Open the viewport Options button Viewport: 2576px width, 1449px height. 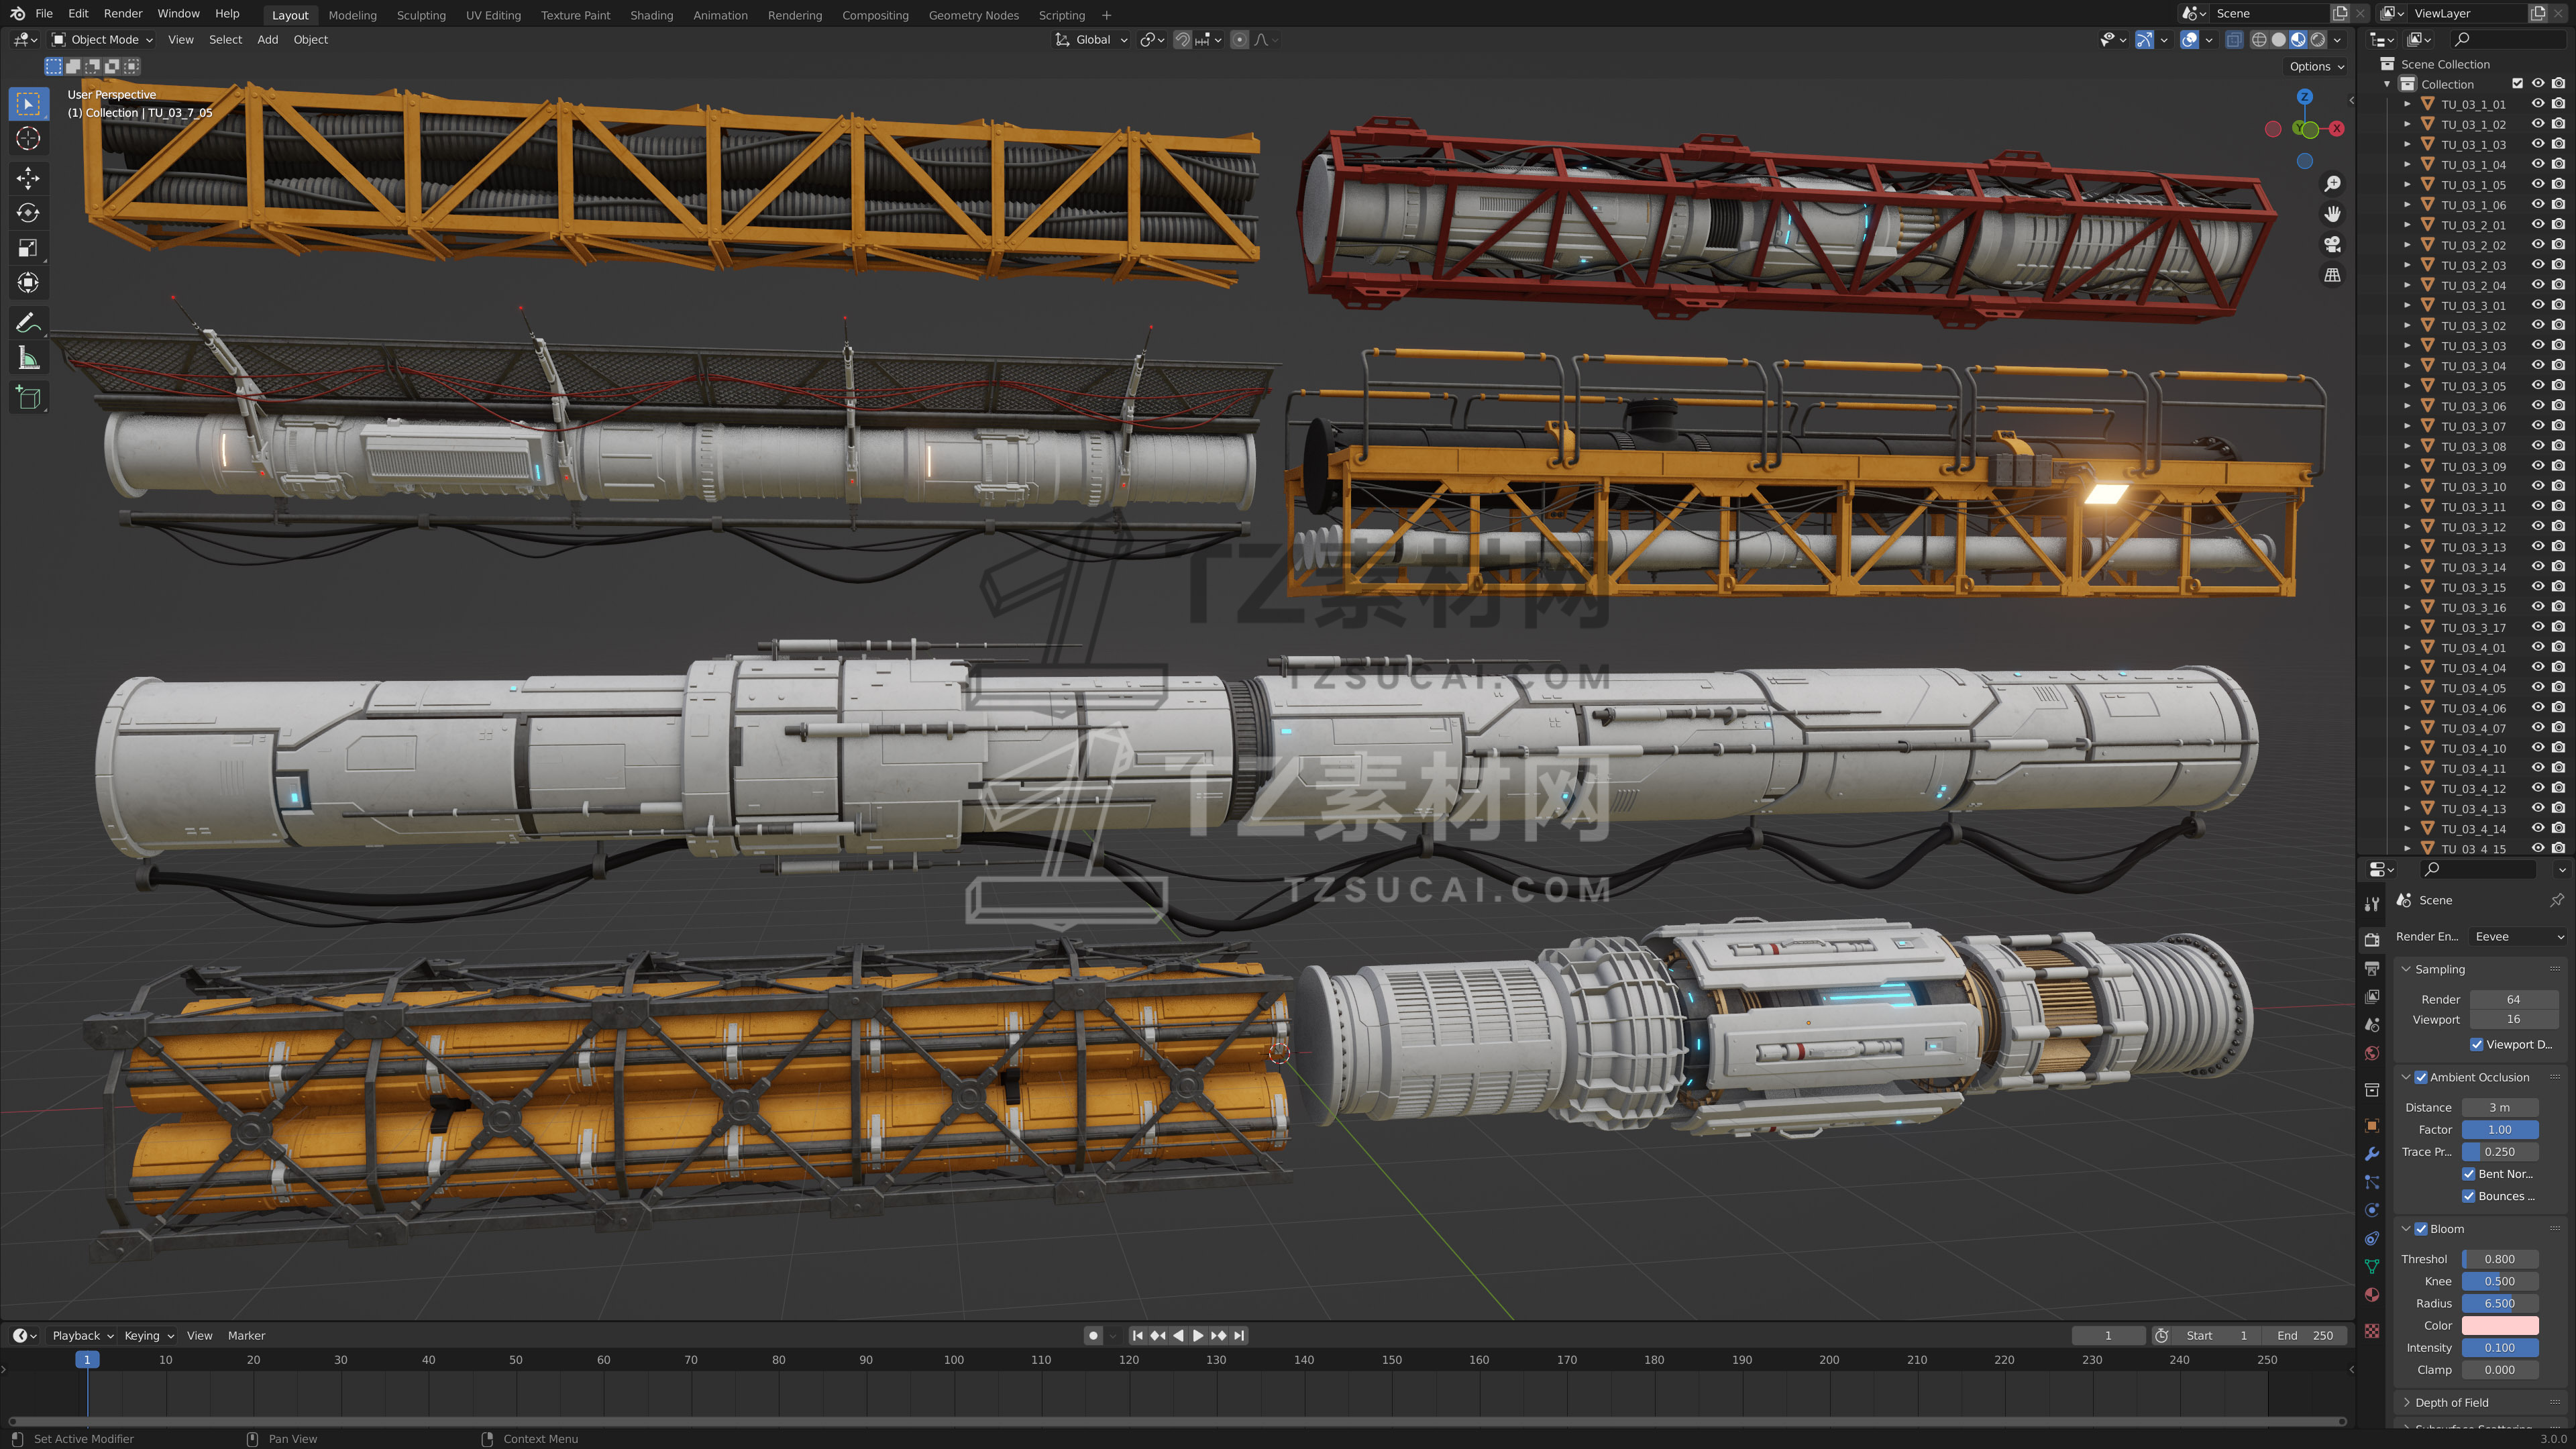coord(2316,66)
